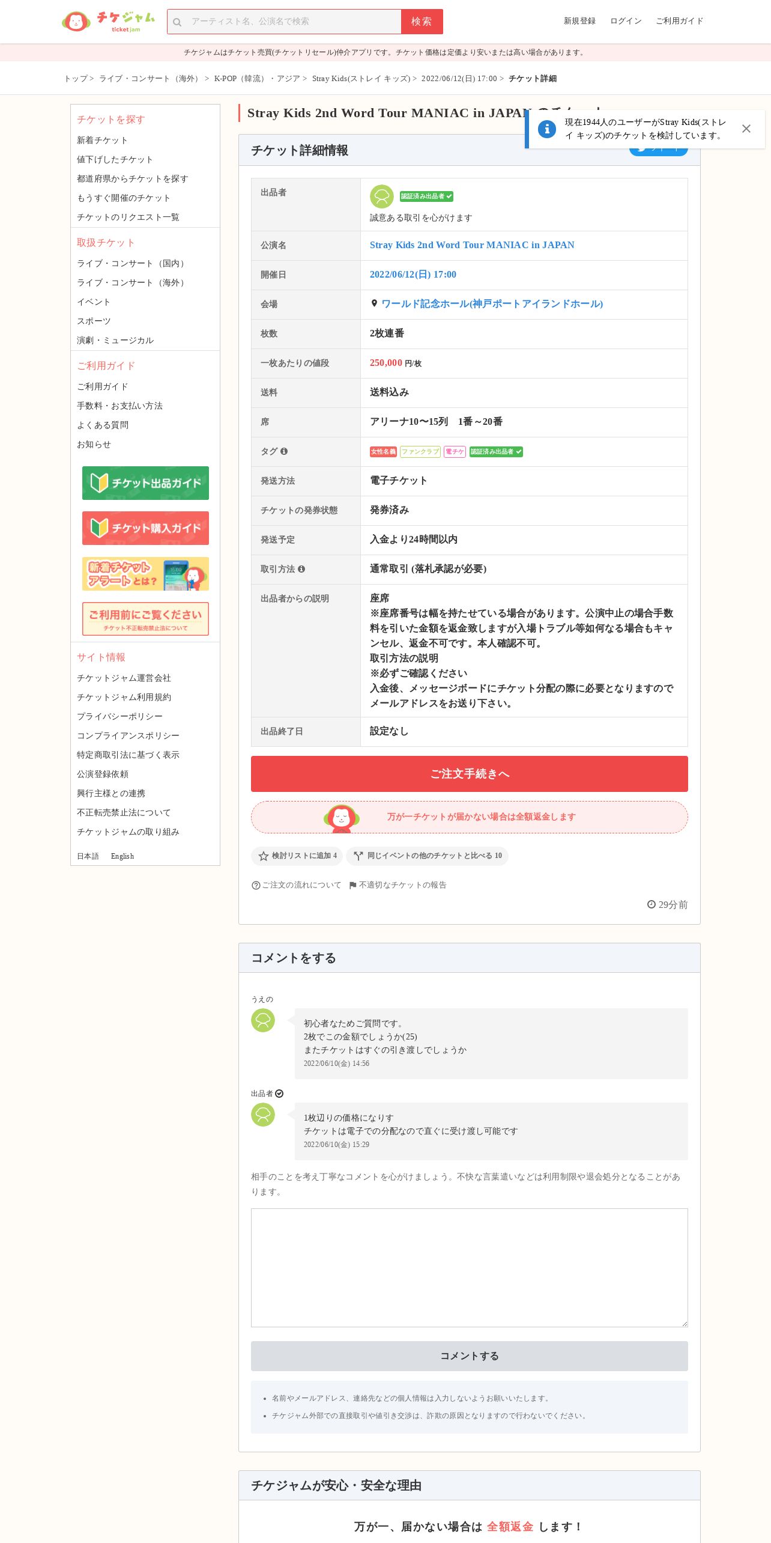
Task: Focus the comment text area
Action: point(470,1268)
